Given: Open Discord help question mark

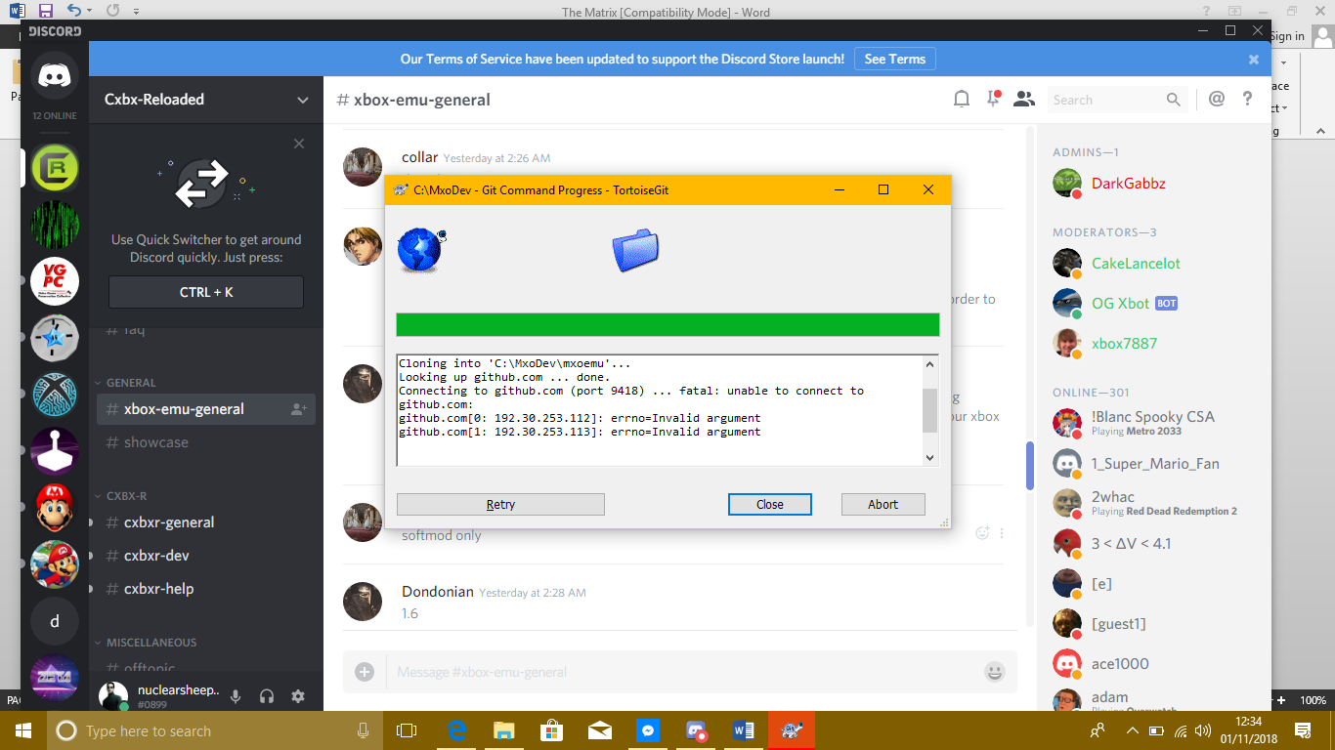Looking at the screenshot, I should pos(1247,99).
